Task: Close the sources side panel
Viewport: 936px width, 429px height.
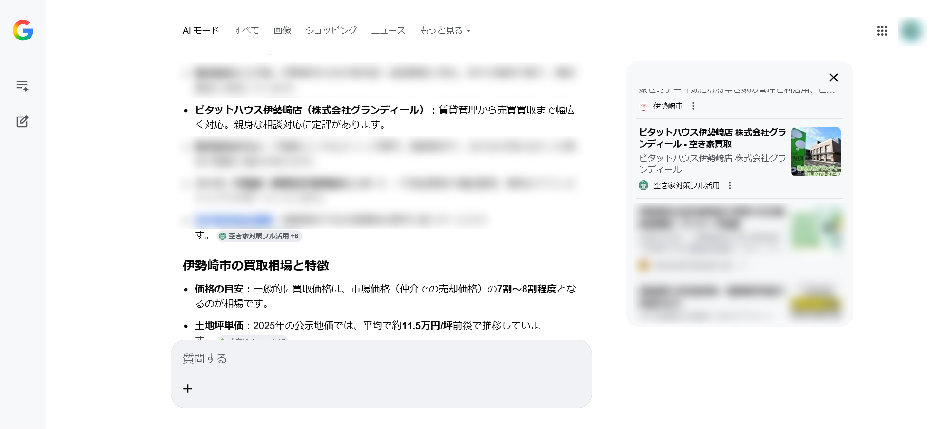Action: [833, 78]
